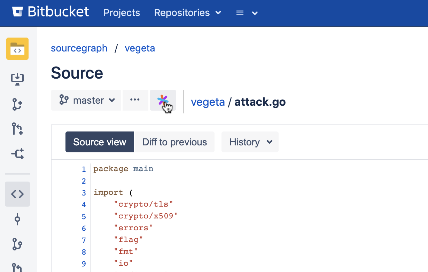Open the hamburger more-menu in header

tap(247, 13)
